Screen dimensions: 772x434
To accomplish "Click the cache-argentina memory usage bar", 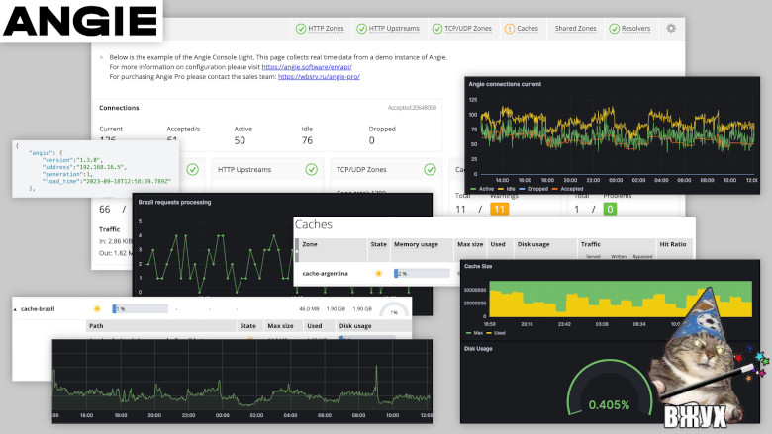I will [x=421, y=273].
